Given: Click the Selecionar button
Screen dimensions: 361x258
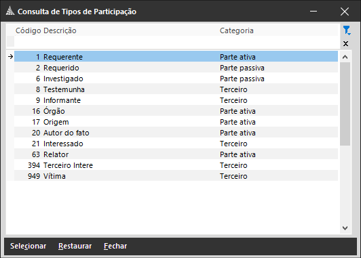Looking at the screenshot, I should [28, 246].
